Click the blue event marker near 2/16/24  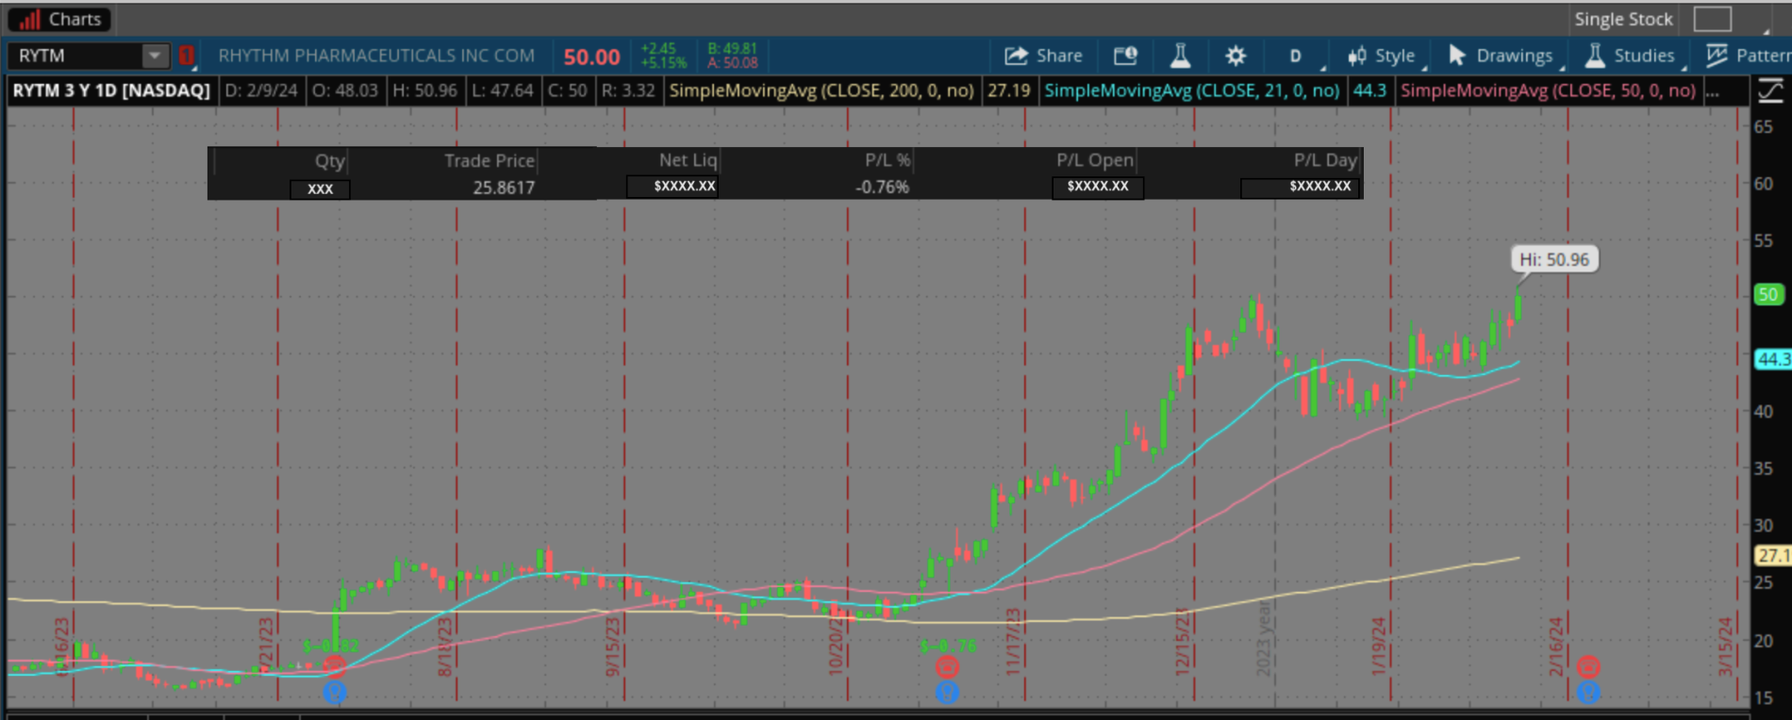(x=1588, y=693)
